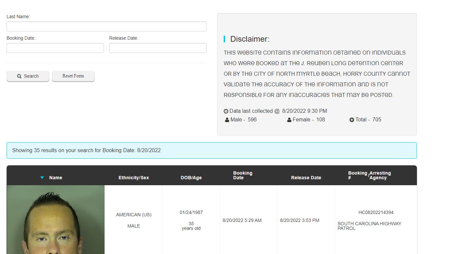
Task: Click the South Carolina Highway Patrol agency text
Action: [x=369, y=226]
